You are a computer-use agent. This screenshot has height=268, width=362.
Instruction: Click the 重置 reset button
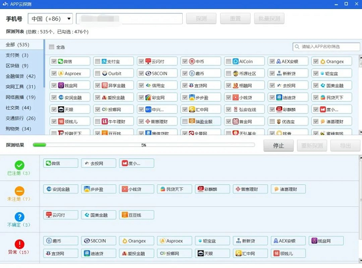[x=235, y=19]
